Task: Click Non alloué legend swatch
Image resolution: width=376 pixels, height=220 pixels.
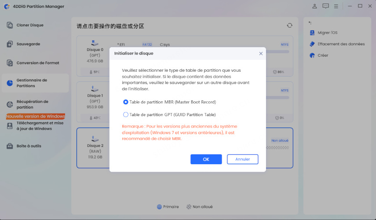Action: 189,207
